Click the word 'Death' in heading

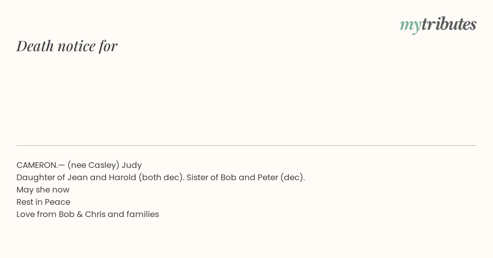[35, 46]
